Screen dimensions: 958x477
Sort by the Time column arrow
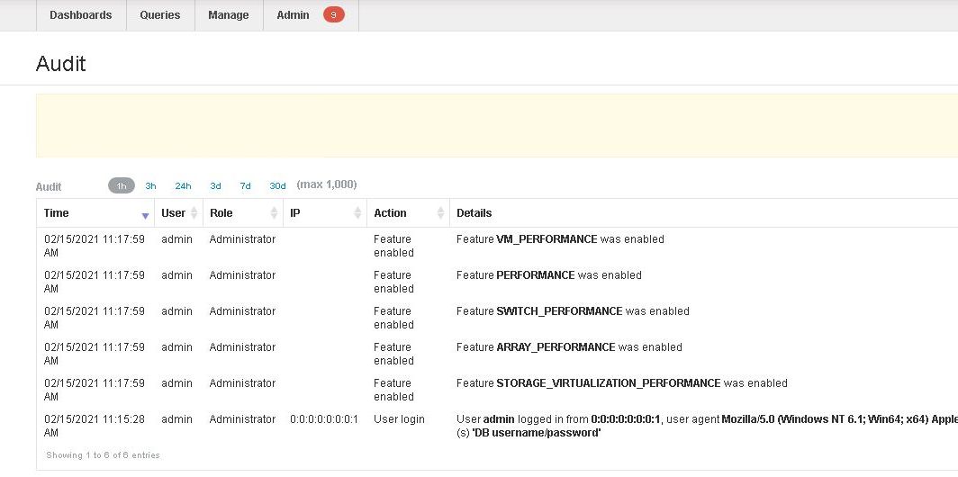(146, 214)
